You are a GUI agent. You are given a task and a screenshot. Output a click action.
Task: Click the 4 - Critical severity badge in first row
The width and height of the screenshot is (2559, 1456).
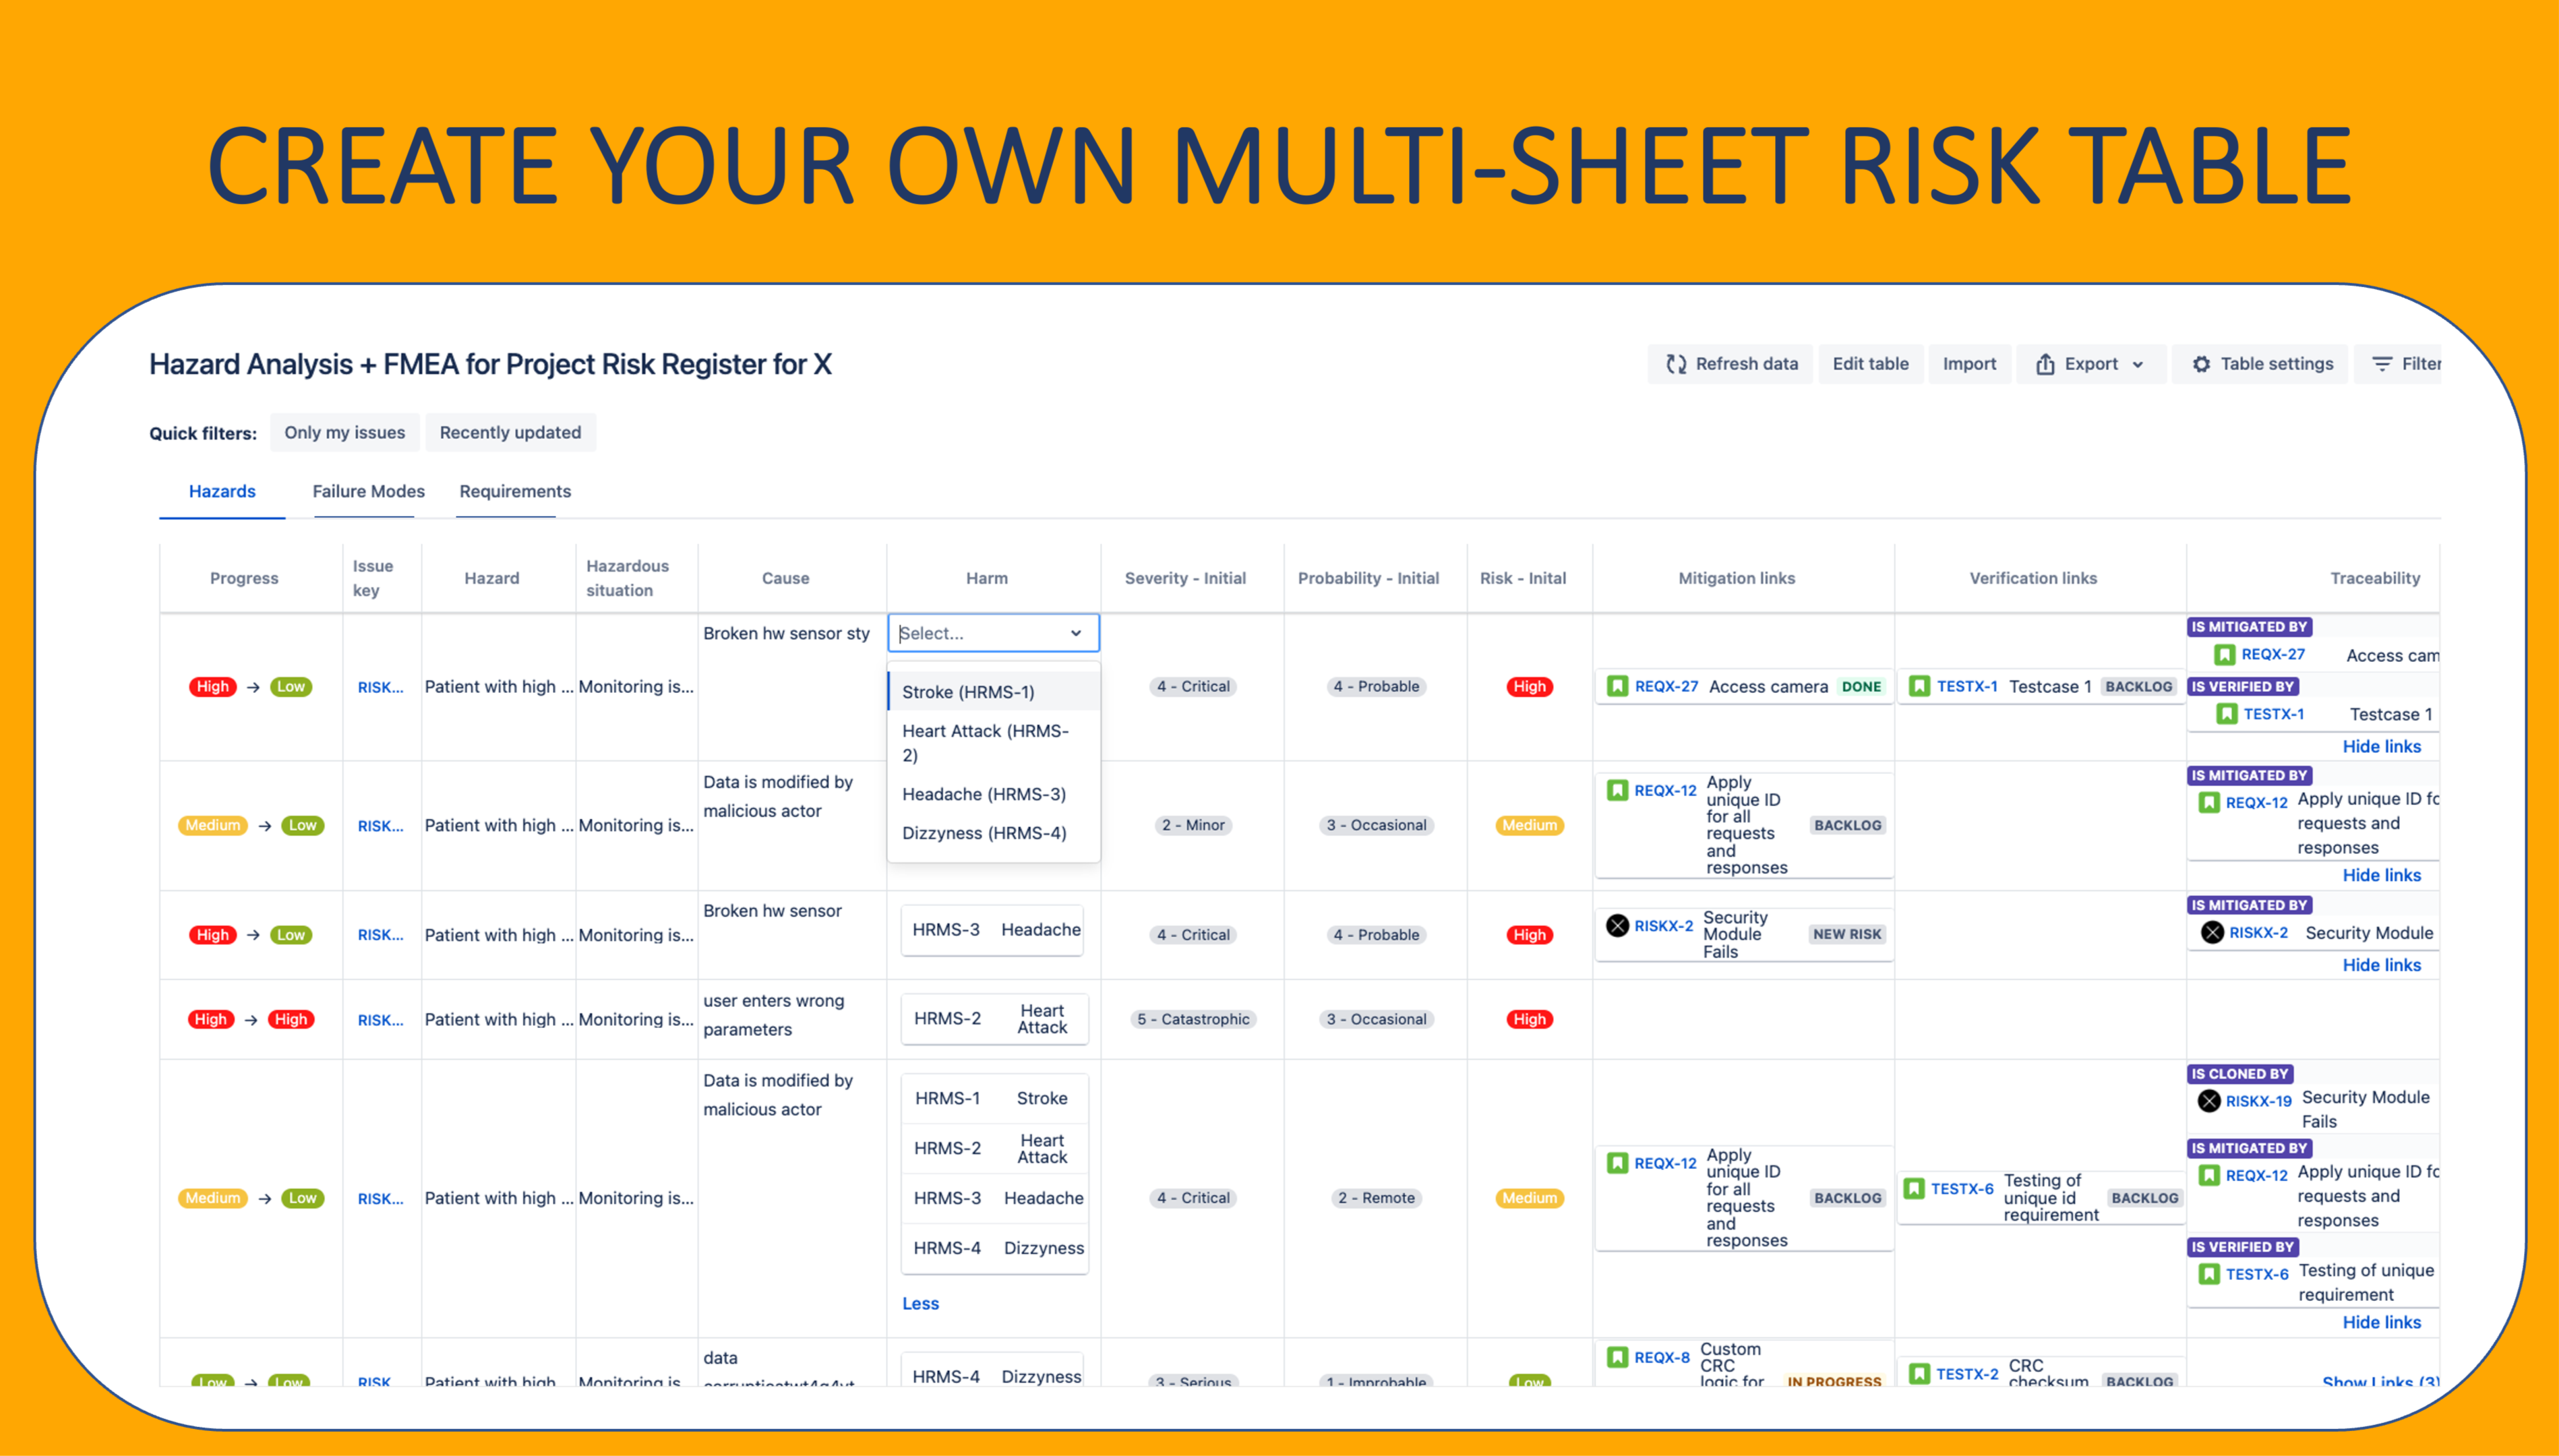point(1193,686)
